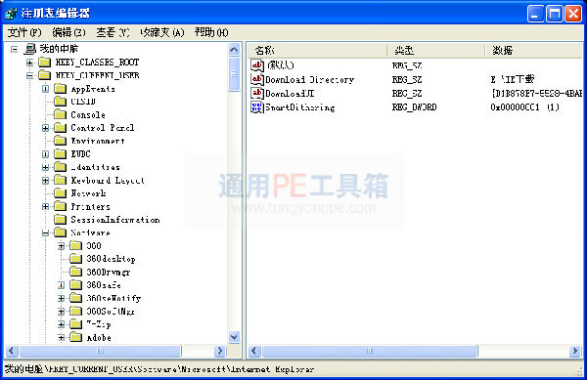Expand the Adobe key
The height and width of the screenshot is (380, 587).
point(61,338)
